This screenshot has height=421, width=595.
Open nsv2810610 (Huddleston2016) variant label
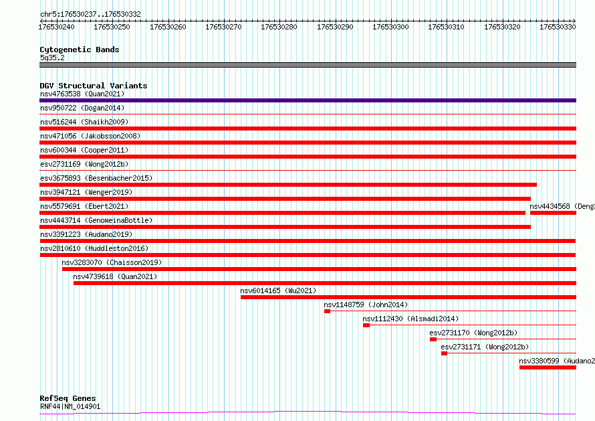pos(94,248)
